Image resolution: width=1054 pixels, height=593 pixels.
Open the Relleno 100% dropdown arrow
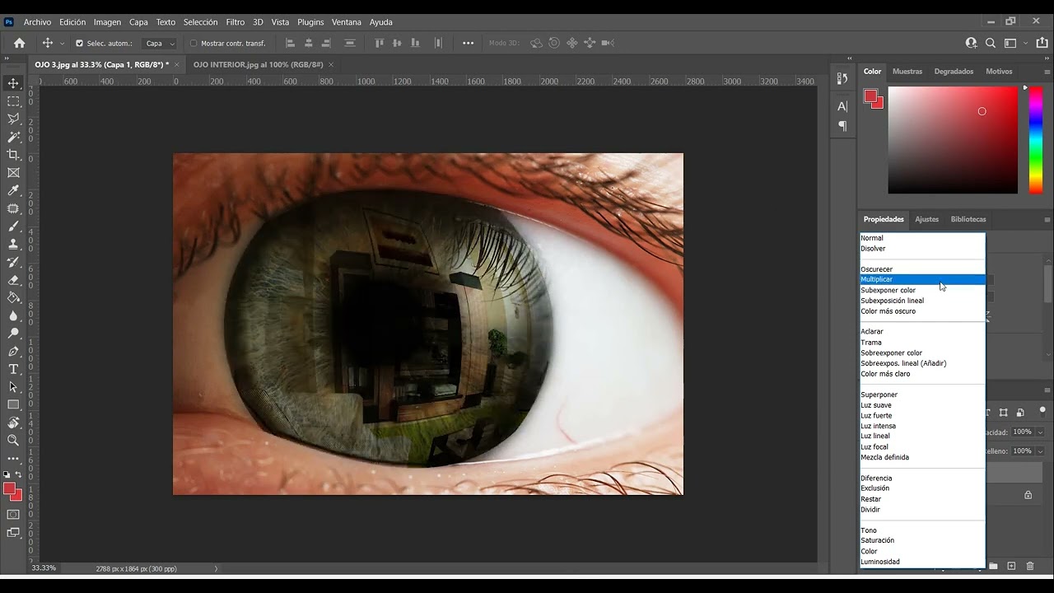coord(1040,451)
